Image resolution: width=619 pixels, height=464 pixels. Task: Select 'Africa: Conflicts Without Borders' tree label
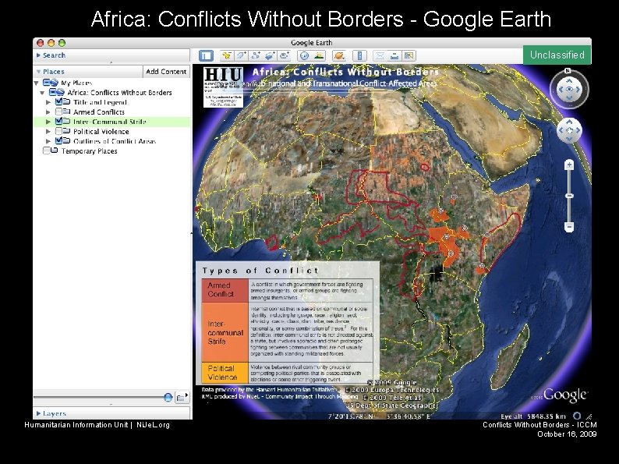click(119, 92)
